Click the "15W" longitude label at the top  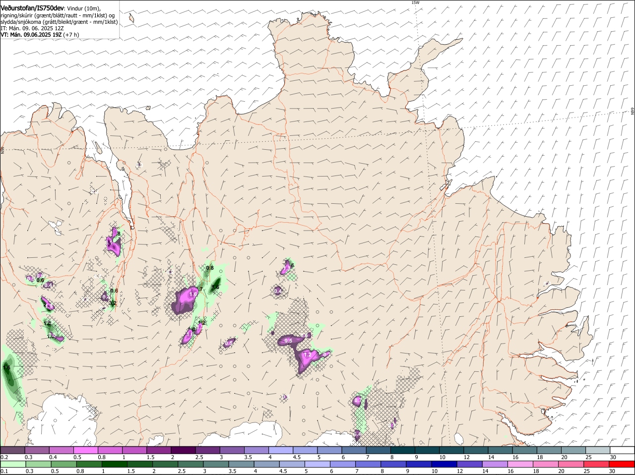point(415,2)
